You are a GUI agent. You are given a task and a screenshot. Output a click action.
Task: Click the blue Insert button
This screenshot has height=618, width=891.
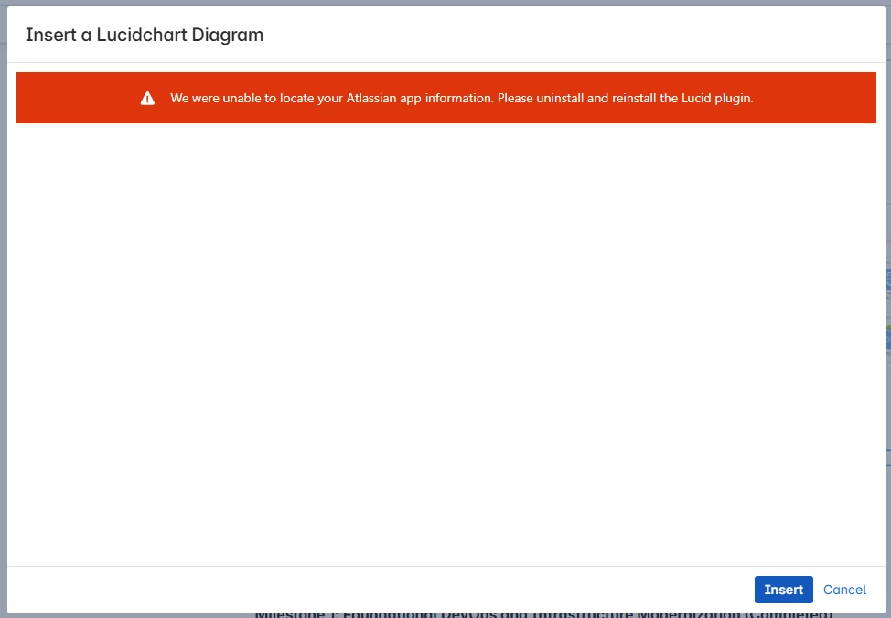(783, 590)
